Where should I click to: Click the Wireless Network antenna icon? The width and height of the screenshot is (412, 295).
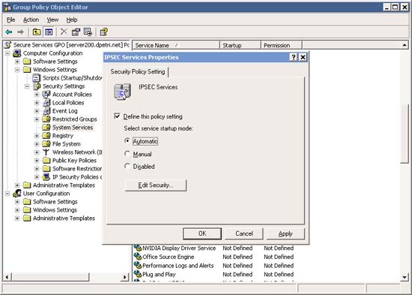46,152
